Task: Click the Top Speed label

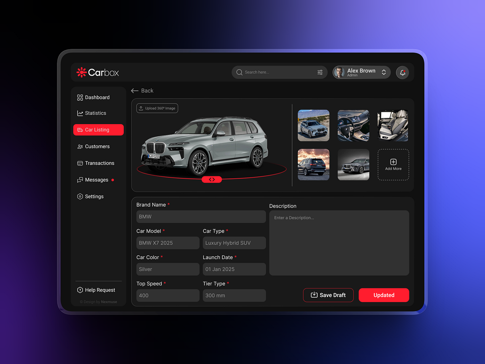Action: pos(149,284)
